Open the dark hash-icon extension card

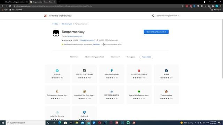coord(166,74)
